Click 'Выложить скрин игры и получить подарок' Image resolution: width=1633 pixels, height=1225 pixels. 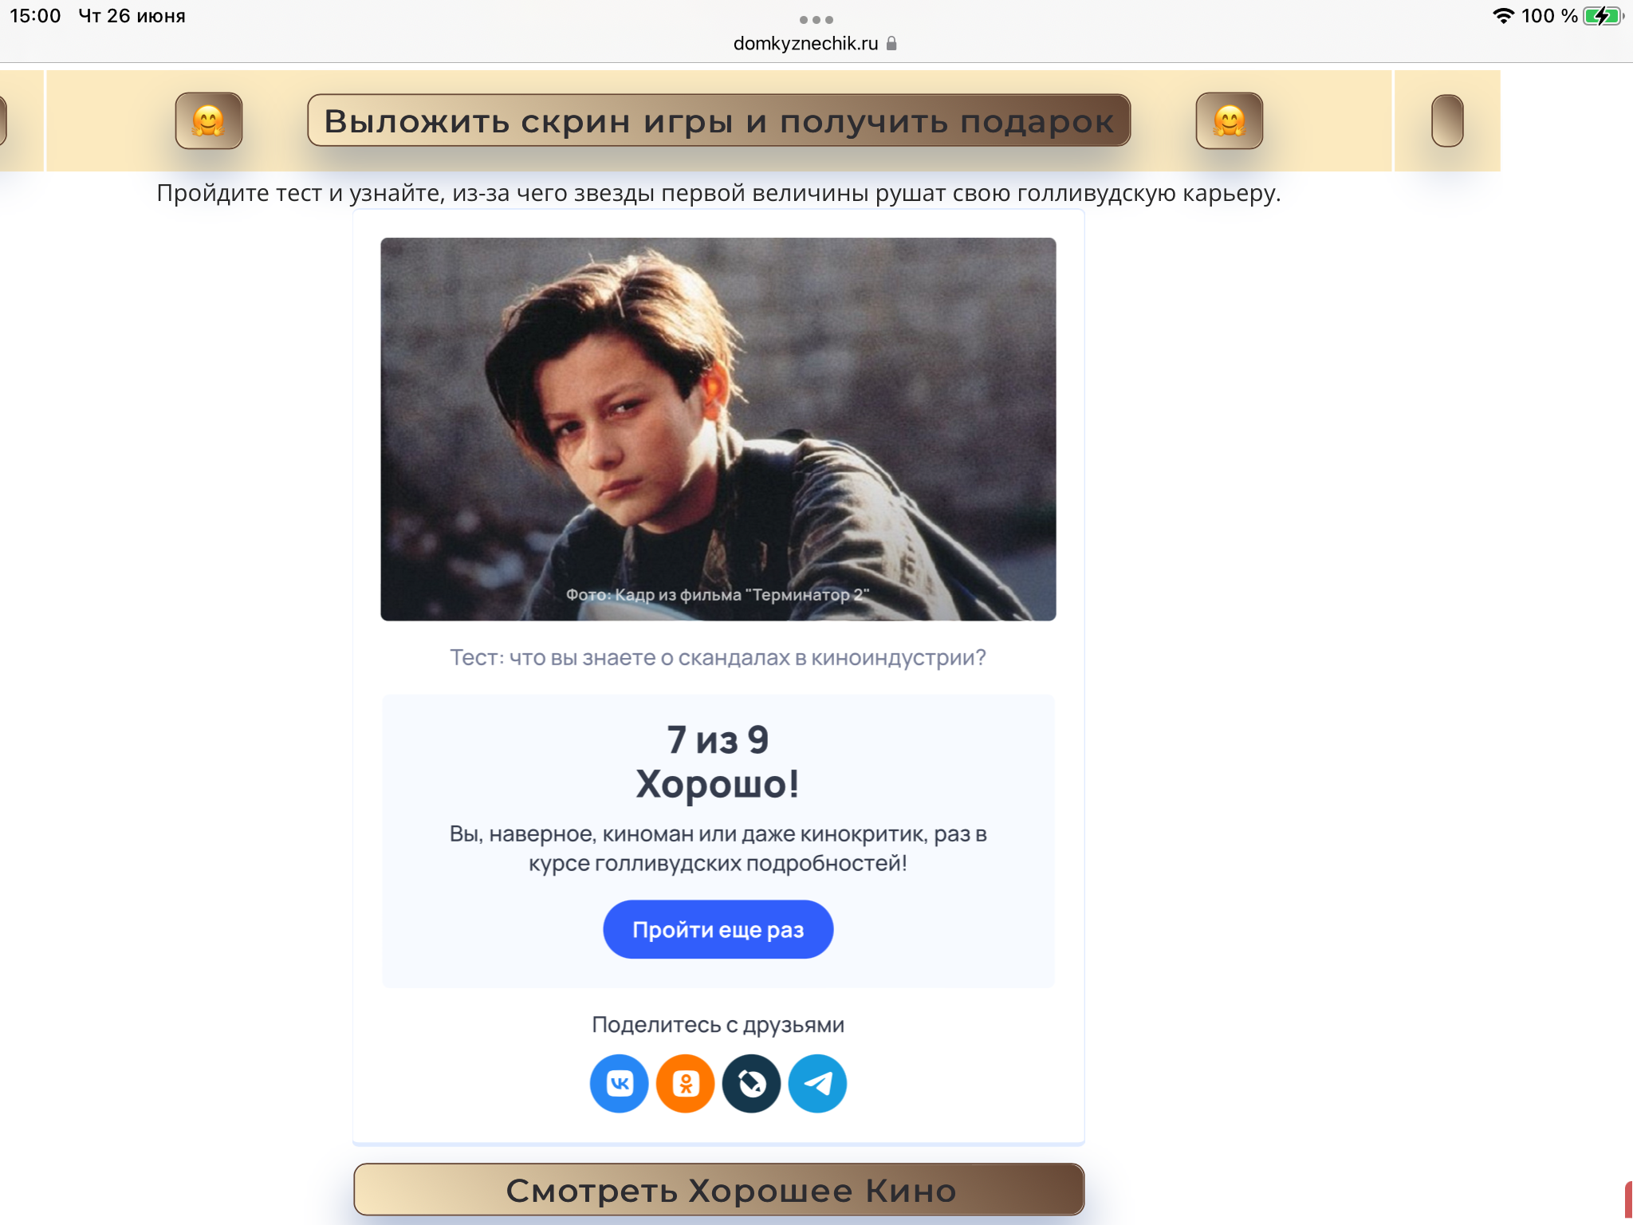[x=718, y=120]
